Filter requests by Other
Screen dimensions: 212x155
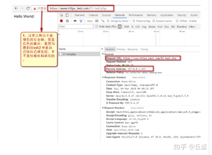(x=192, y=27)
